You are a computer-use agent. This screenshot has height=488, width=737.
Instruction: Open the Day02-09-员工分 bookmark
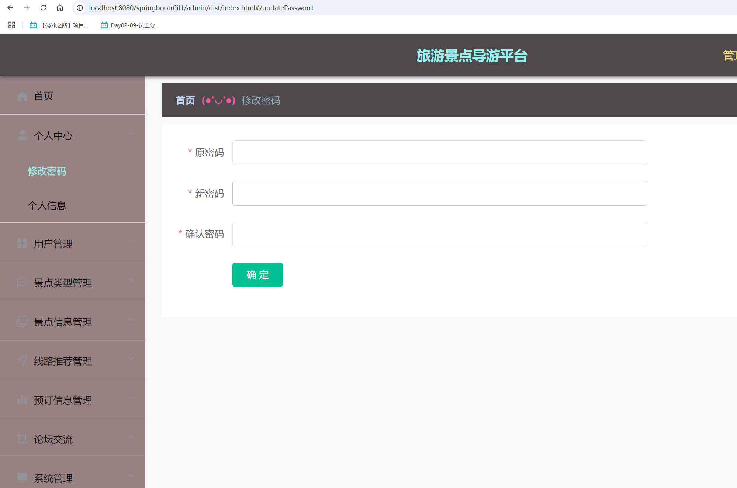130,25
